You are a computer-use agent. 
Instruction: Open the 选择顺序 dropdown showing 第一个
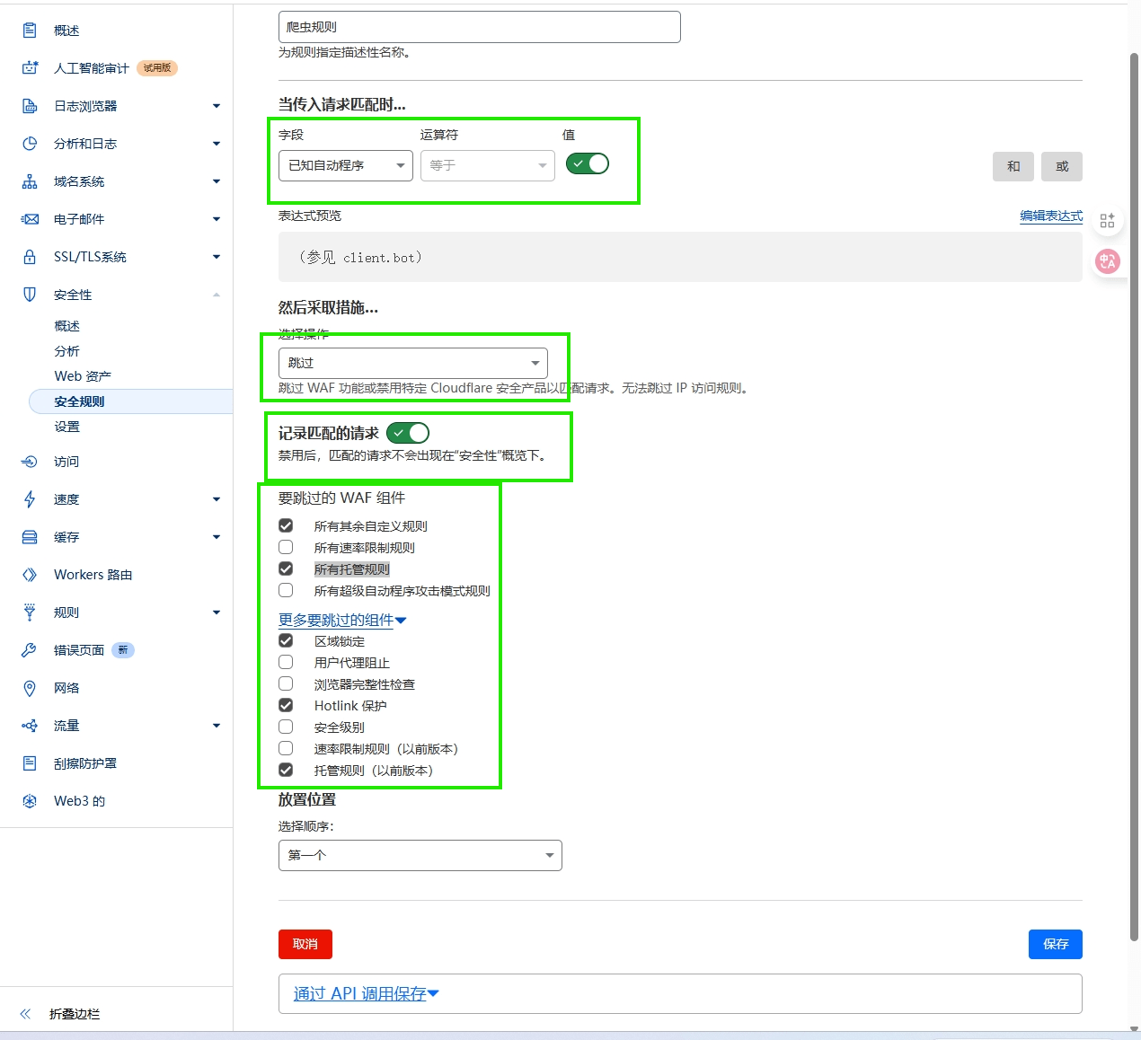point(420,855)
